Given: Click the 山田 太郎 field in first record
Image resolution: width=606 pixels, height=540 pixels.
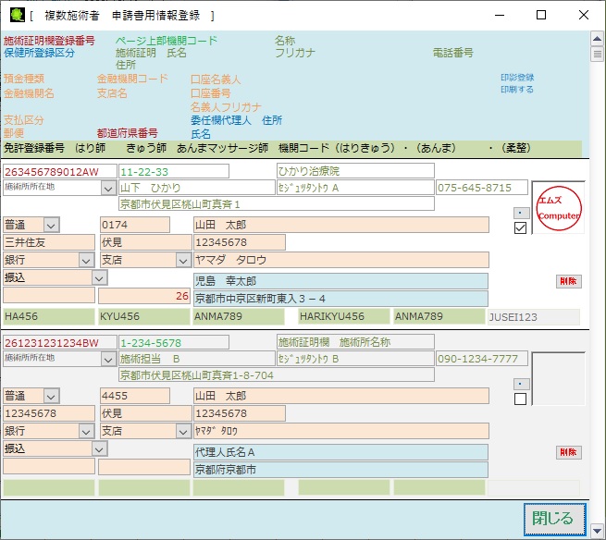Looking at the screenshot, I should (x=341, y=225).
